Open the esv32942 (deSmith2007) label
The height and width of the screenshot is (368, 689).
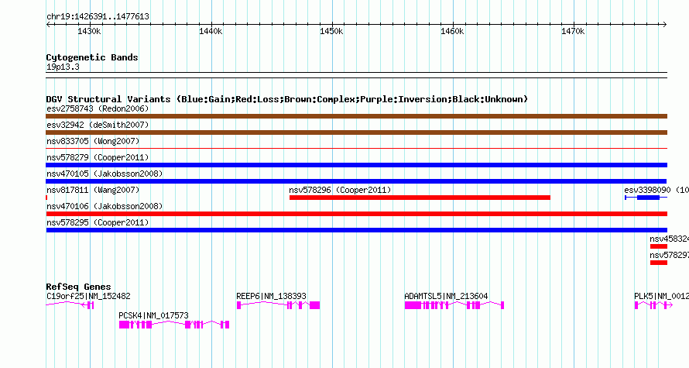pyautogui.click(x=98, y=125)
